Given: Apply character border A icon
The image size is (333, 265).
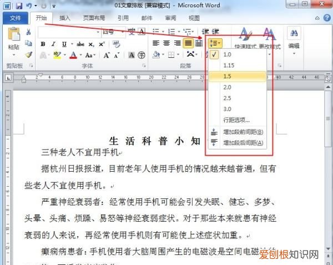Looking at the screenshot, I should pos(142,32).
